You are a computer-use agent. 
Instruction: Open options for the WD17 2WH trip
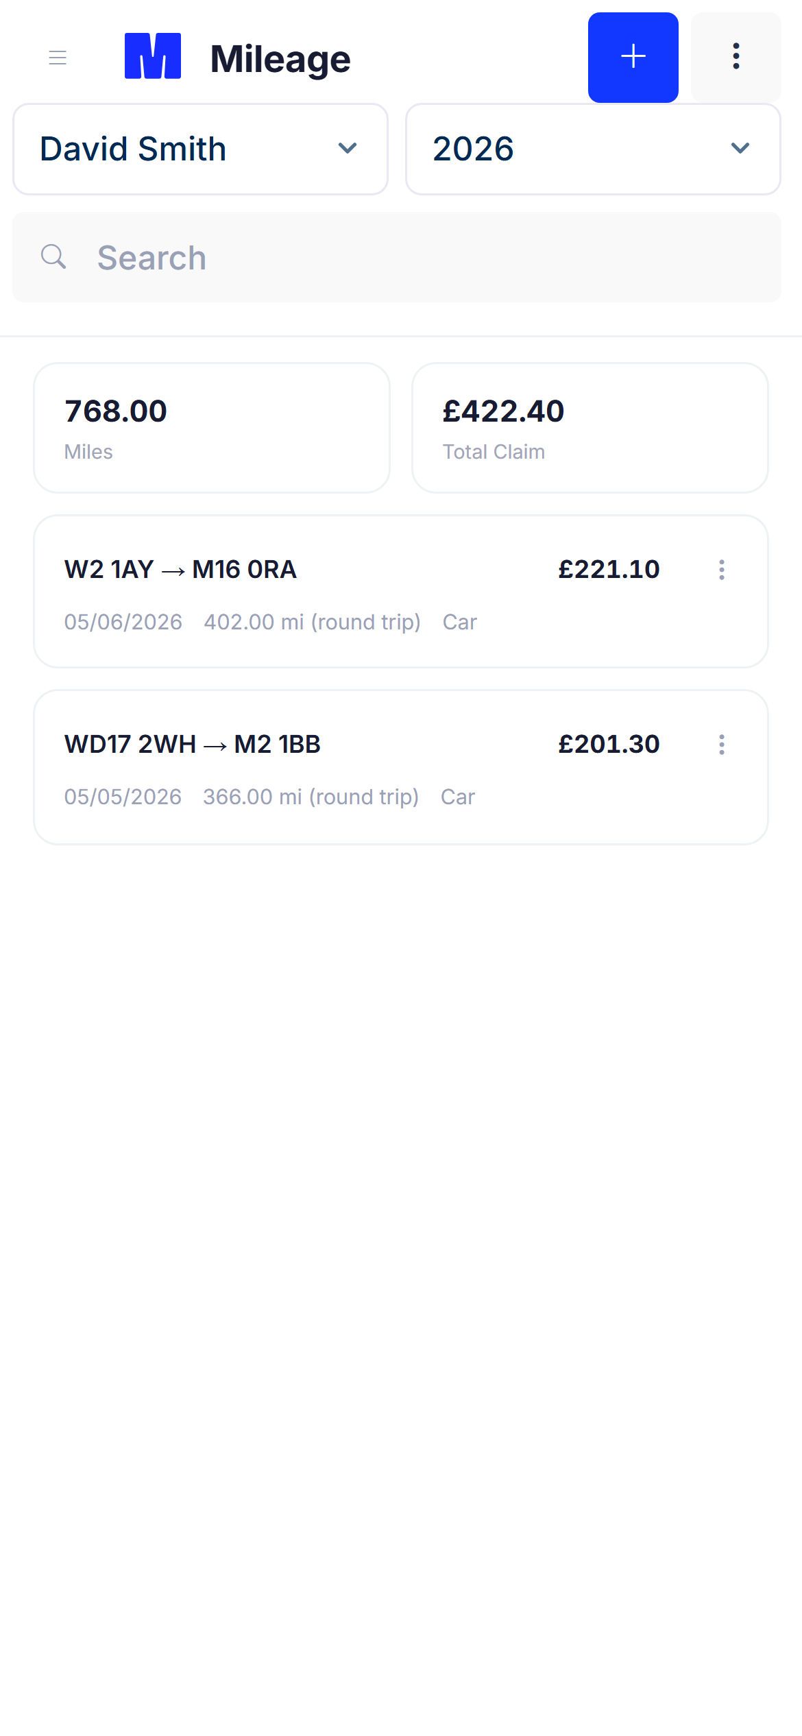pyautogui.click(x=721, y=745)
